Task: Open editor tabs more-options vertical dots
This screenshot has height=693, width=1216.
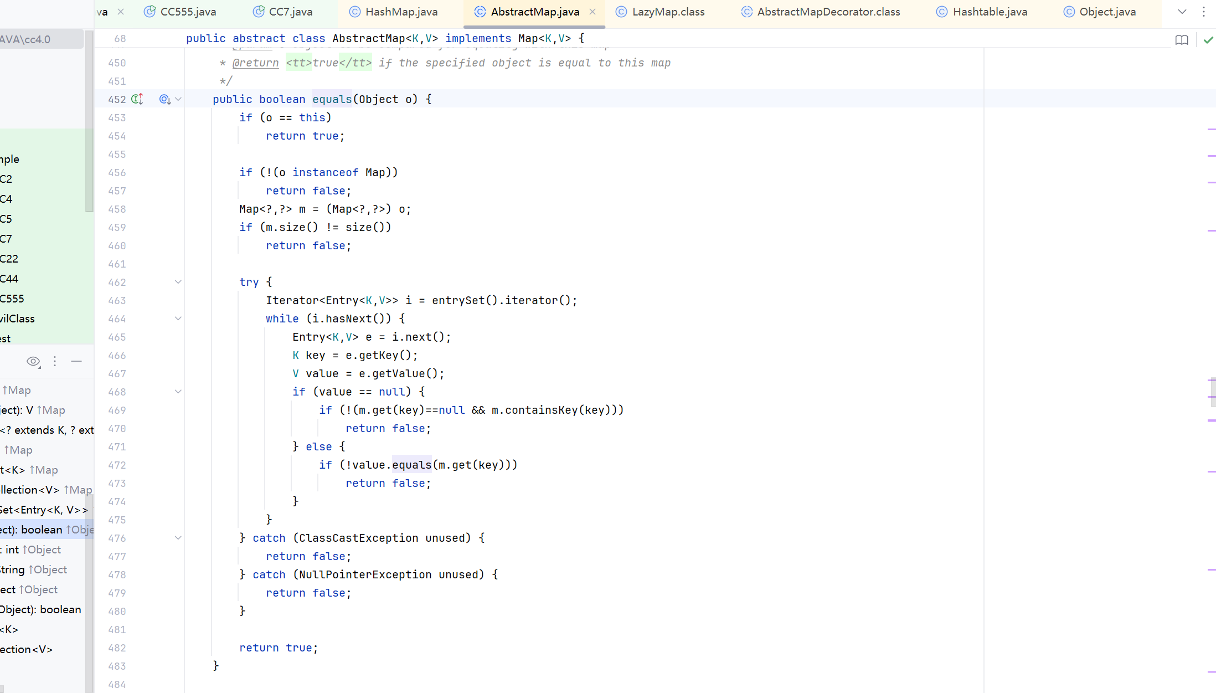Action: click(1203, 12)
